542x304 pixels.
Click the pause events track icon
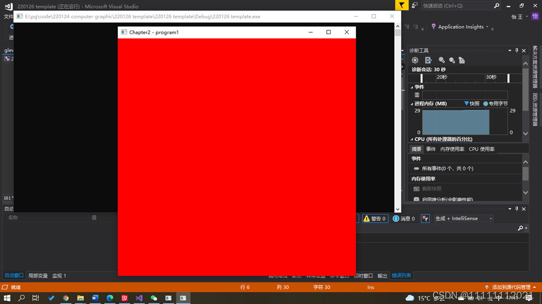417,95
